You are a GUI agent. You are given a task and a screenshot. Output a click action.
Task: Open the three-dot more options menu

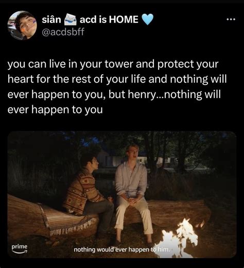(231, 19)
